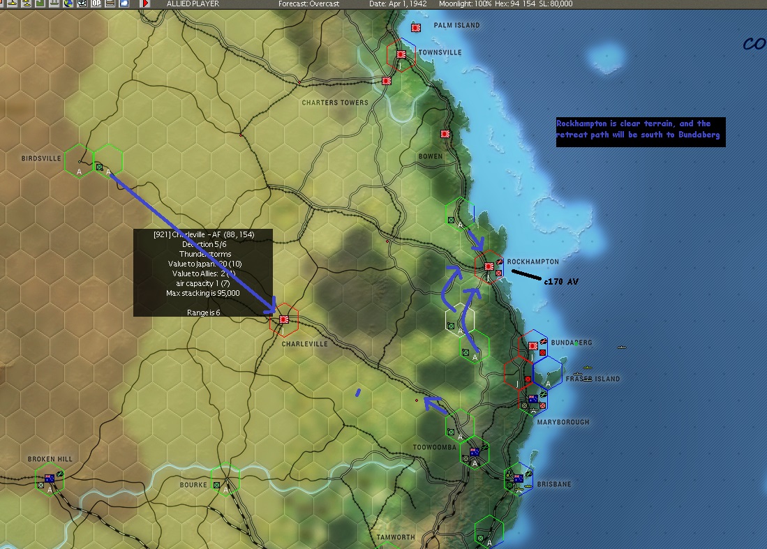Click the SL: 80,000 readout
The width and height of the screenshot is (767, 549).
556,3
